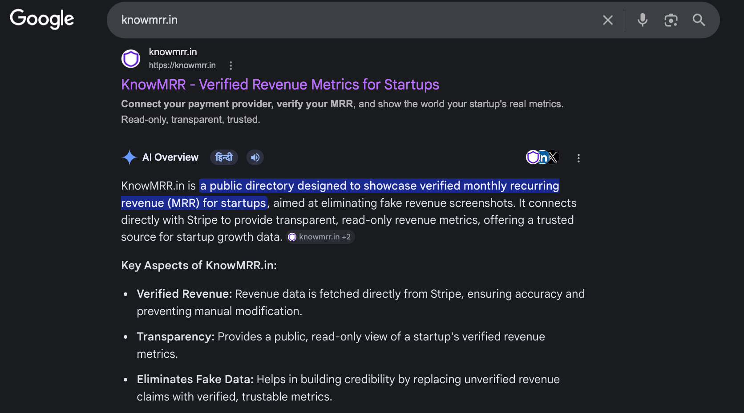Click the knowmrr.in shield favicon
This screenshot has width=744, height=413.
click(131, 59)
